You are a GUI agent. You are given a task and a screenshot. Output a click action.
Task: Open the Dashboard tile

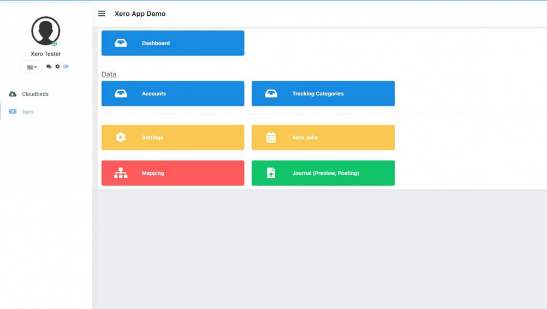[173, 43]
